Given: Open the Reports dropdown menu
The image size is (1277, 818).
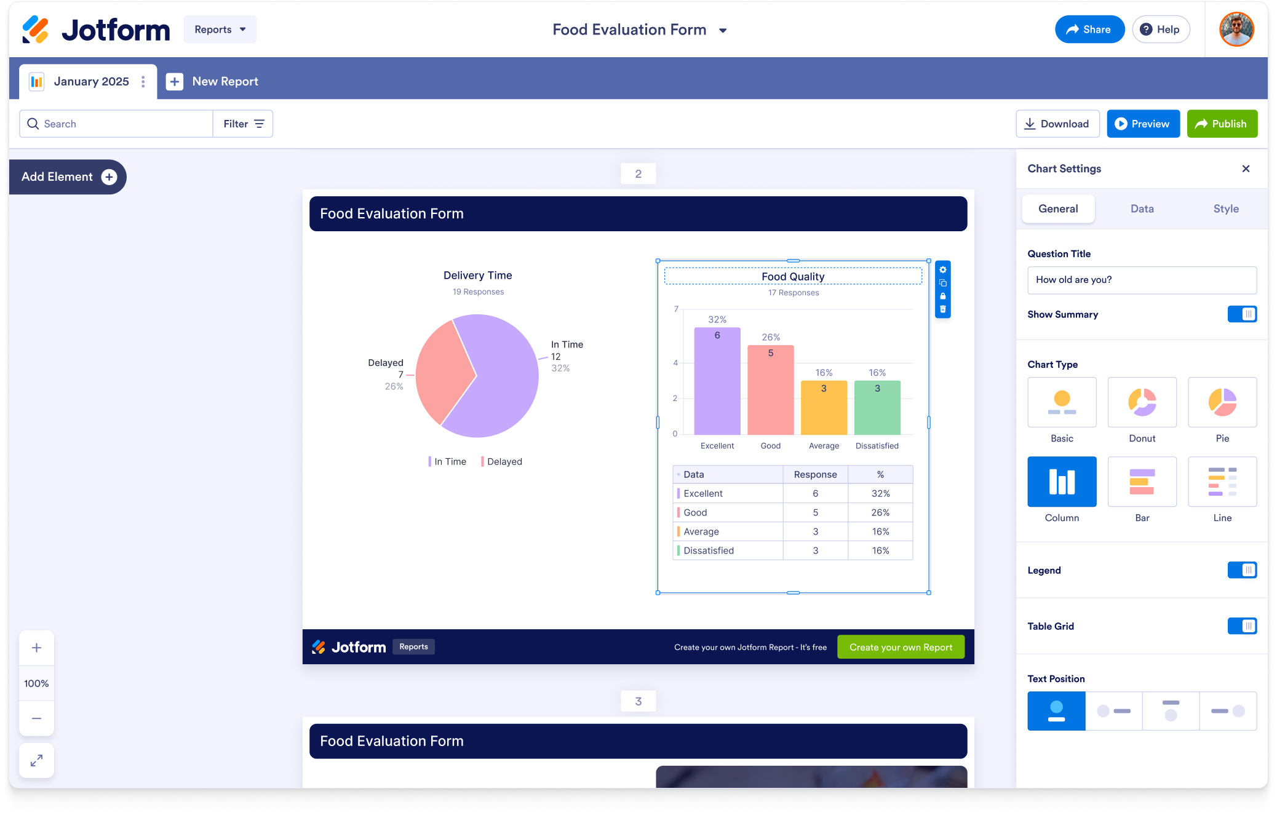Looking at the screenshot, I should click(x=220, y=30).
